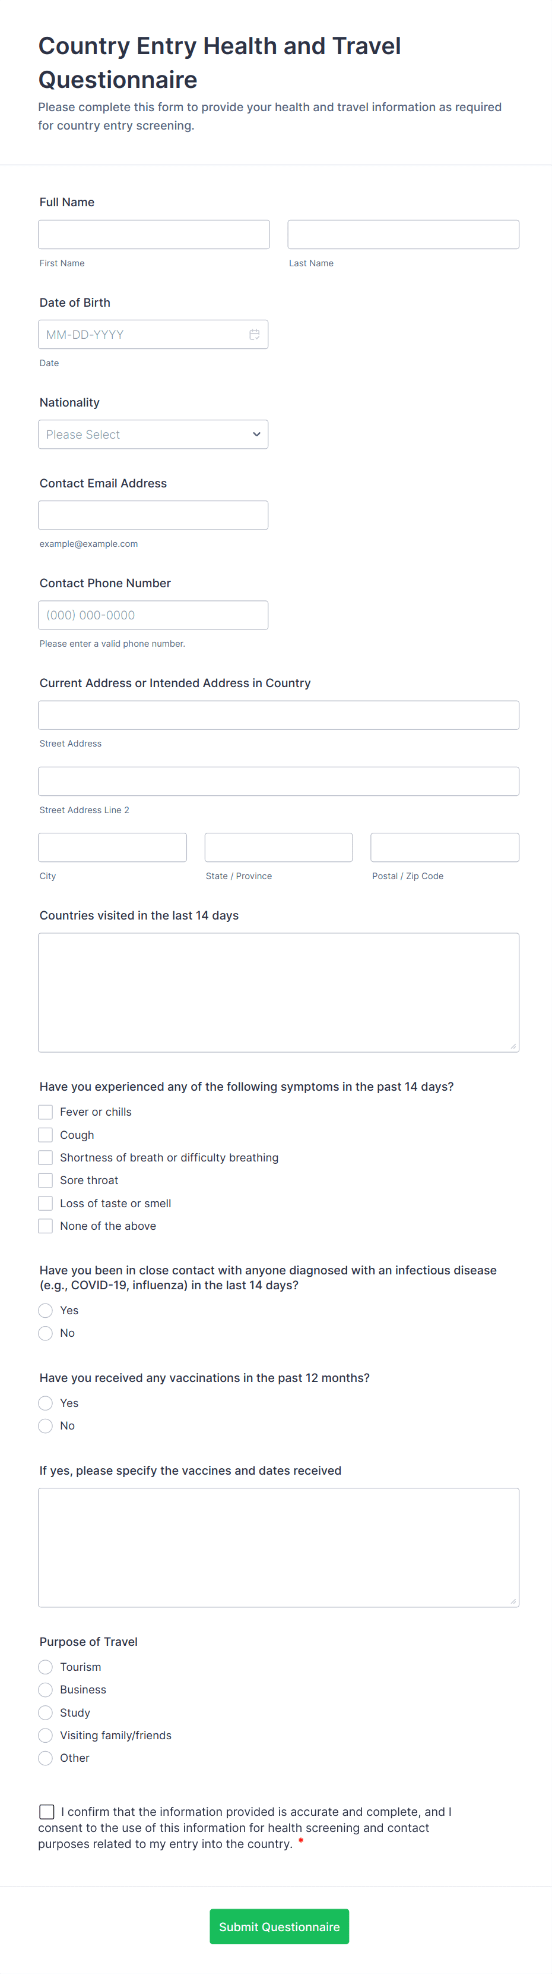Check "Shortness of breath or difficulty breathing"
Viewport: 552px width, 1974px height.
[45, 1157]
